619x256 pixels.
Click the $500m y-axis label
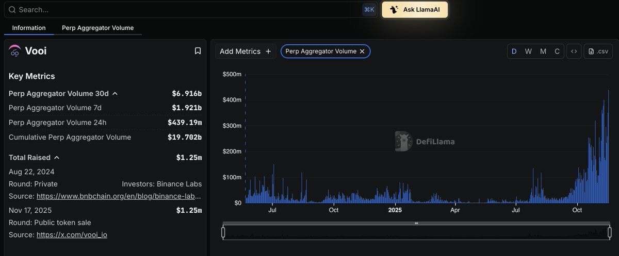(x=232, y=74)
